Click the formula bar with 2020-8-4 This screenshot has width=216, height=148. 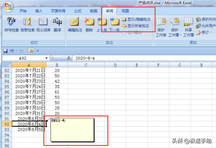144,58
